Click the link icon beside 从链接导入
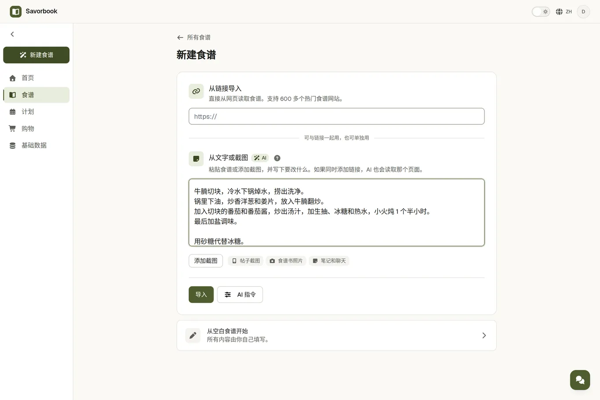The width and height of the screenshot is (600, 400). 196,91
